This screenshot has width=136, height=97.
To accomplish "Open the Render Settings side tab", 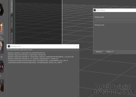I will (x=12, y=39).
